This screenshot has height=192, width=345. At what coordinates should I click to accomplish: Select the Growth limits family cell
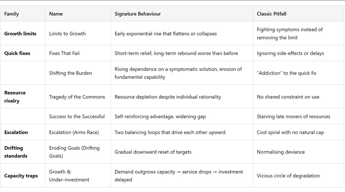pyautogui.click(x=20, y=34)
